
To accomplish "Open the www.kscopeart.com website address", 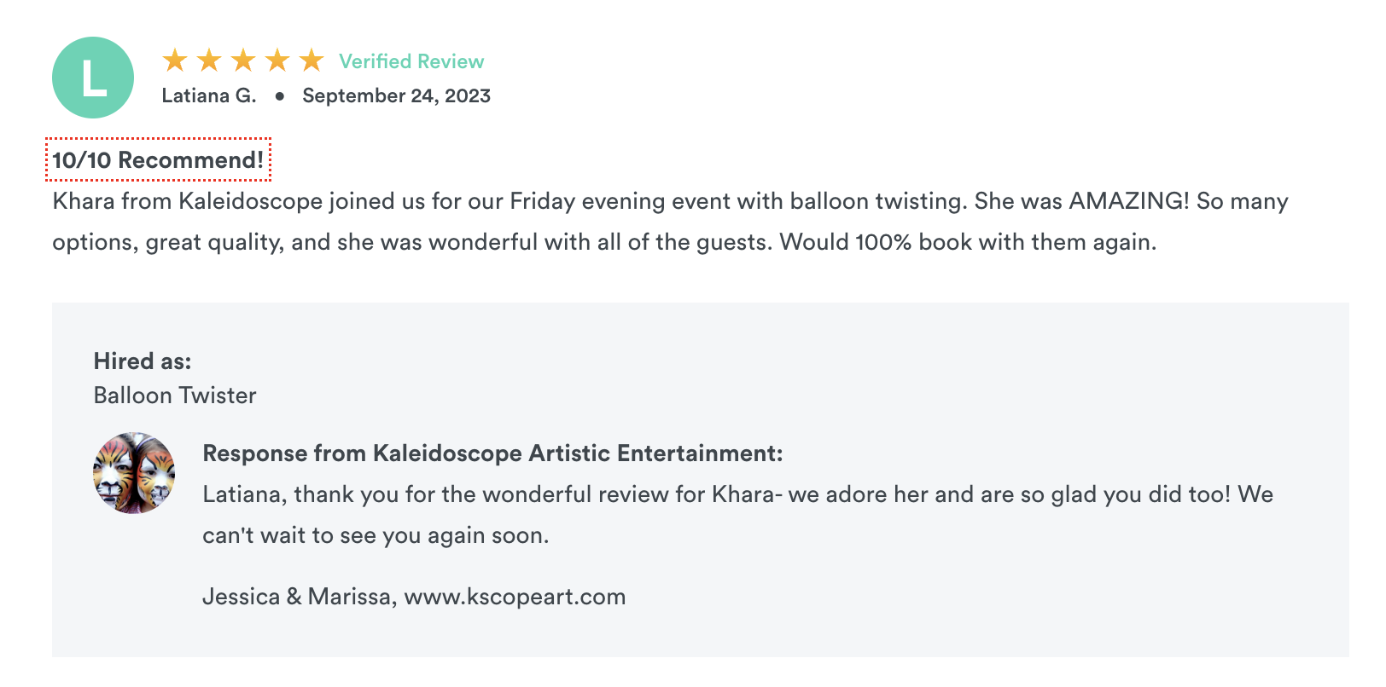I will click(515, 597).
